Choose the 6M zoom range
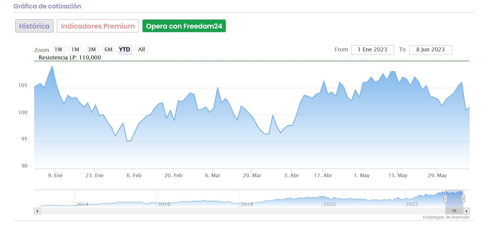This screenshot has height=227, width=490. [108, 50]
